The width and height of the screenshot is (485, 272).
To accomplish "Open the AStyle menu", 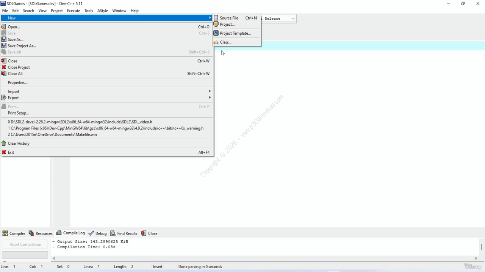I will (x=103, y=11).
